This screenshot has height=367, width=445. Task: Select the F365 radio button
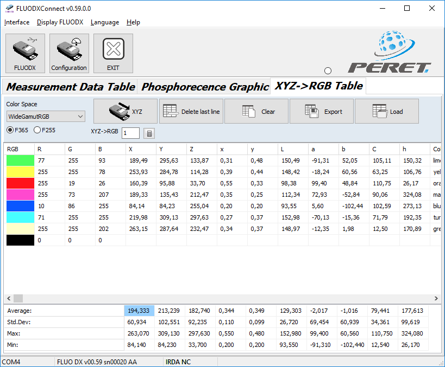pyautogui.click(x=10, y=130)
